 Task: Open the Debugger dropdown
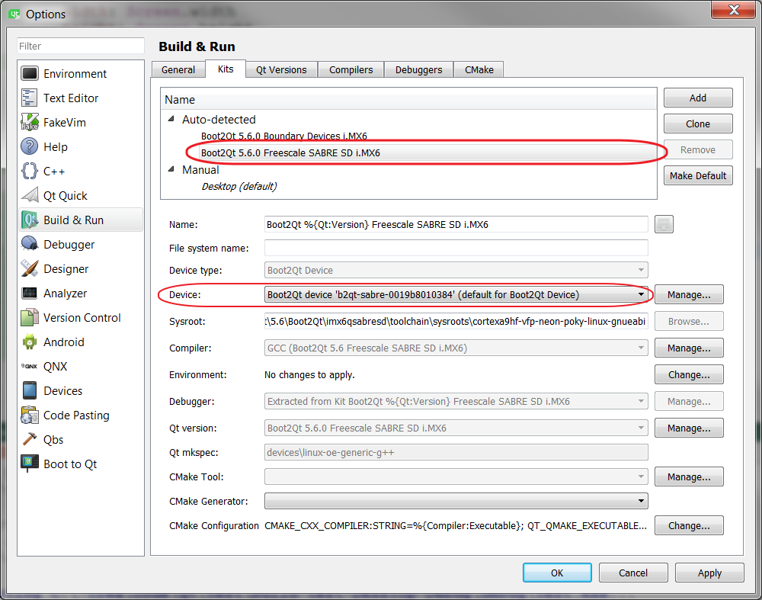(456, 401)
